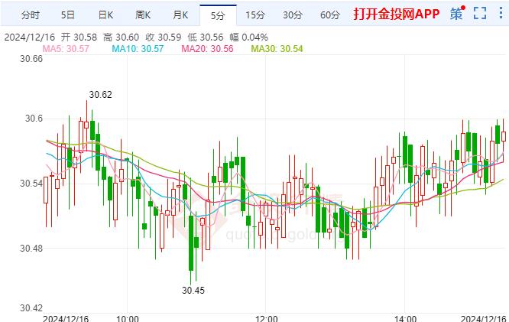Click the 10:00 time axis label
This screenshot has height=322, width=509.
(127, 317)
